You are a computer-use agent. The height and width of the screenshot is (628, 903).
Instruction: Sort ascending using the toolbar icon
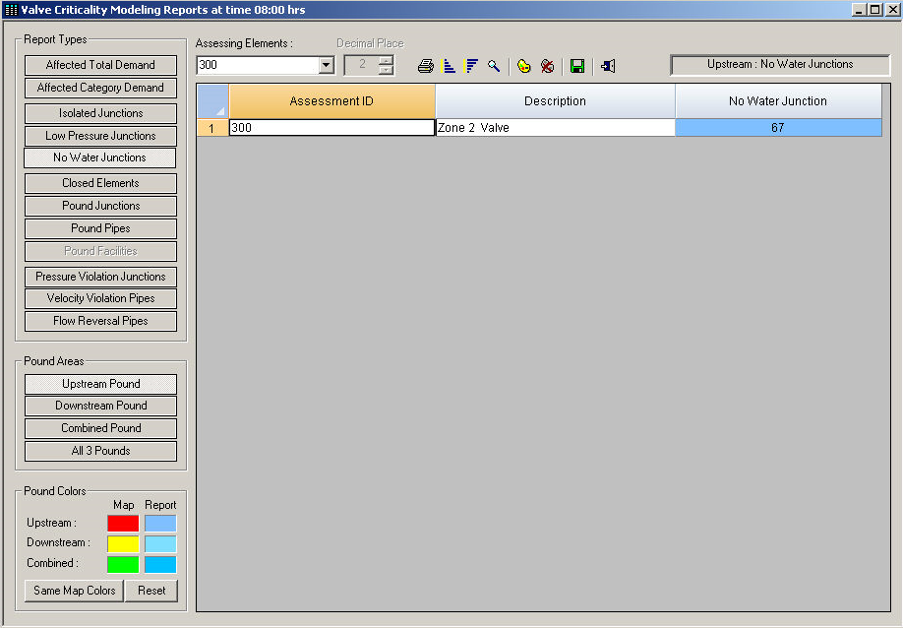tap(448, 66)
